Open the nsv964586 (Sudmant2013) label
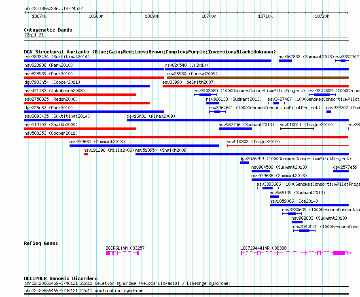This screenshot has height=297, width=360. (279, 167)
